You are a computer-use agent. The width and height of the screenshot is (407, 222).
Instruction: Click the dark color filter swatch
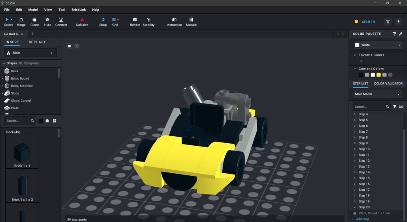41,121
